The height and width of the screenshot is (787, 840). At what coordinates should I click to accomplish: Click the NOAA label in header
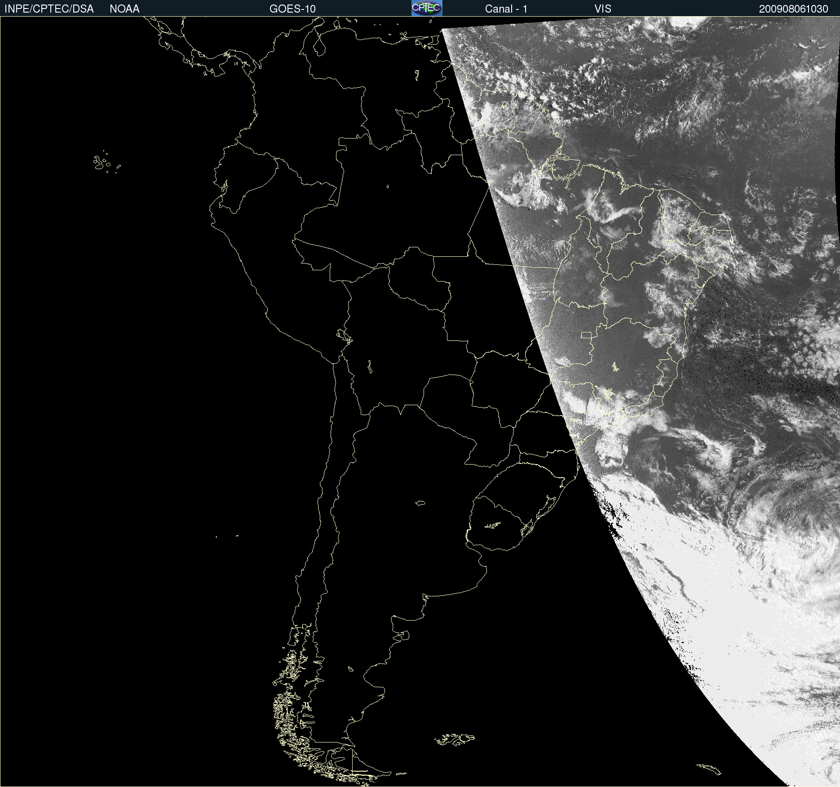tap(124, 9)
